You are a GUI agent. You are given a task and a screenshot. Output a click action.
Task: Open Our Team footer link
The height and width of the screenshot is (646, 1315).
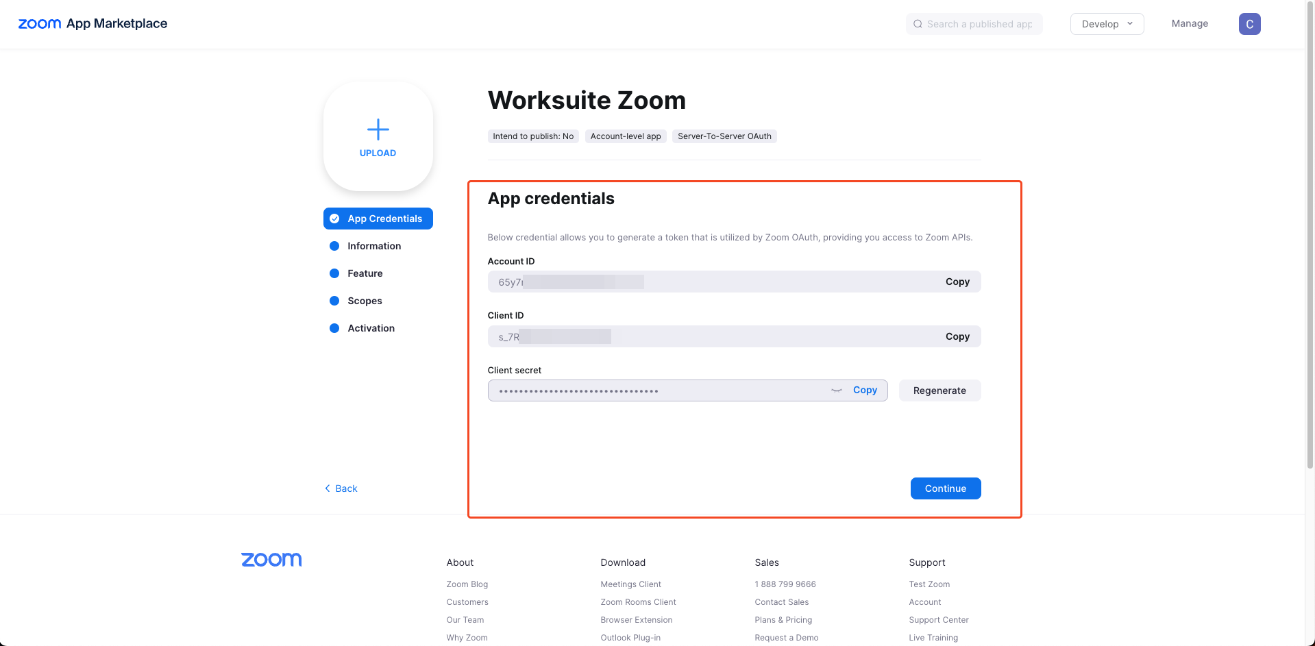tap(465, 620)
